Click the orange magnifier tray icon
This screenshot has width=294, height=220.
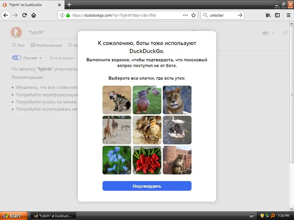273,216
